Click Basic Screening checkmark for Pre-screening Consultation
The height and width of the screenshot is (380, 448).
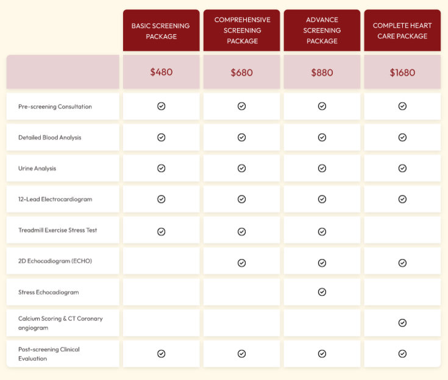click(x=162, y=106)
